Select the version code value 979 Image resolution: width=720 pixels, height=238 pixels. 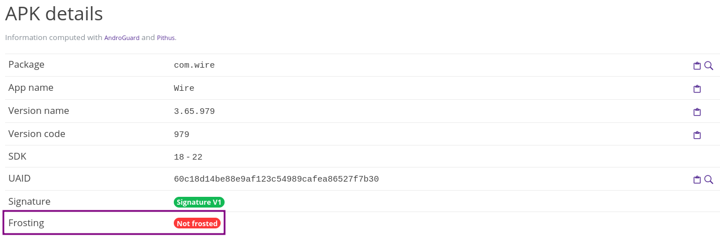click(182, 135)
